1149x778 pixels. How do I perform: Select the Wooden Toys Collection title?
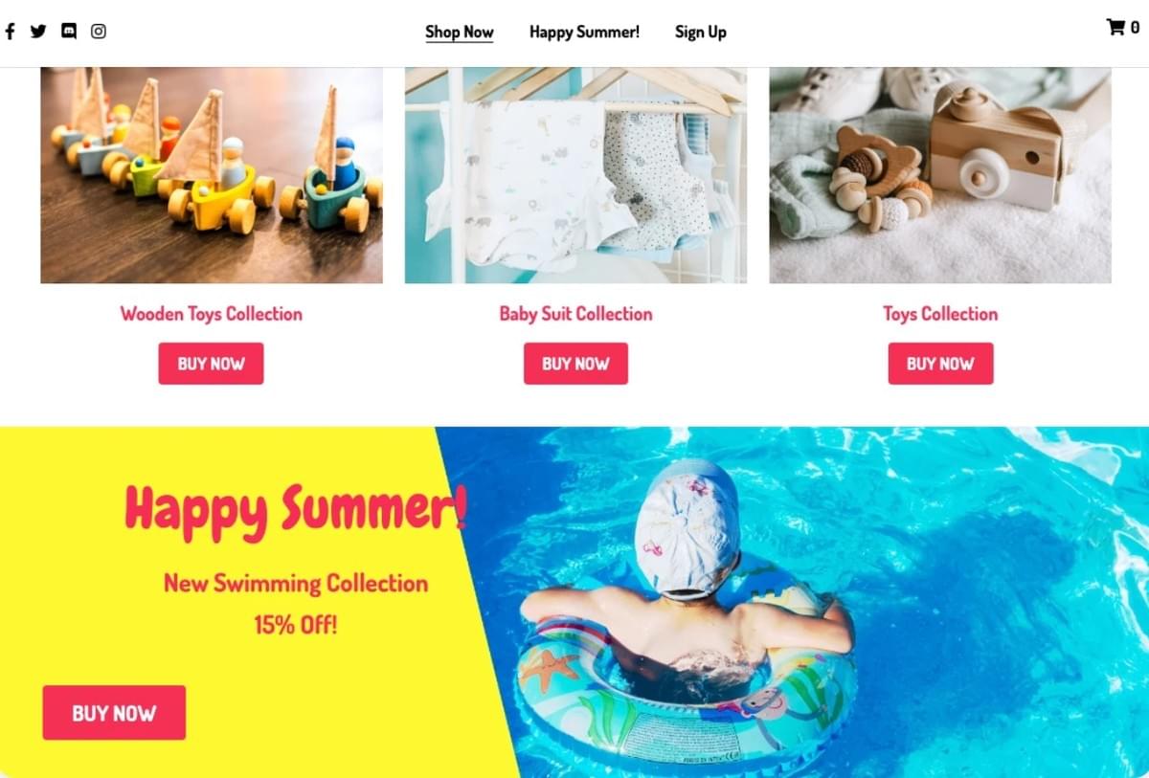(211, 314)
